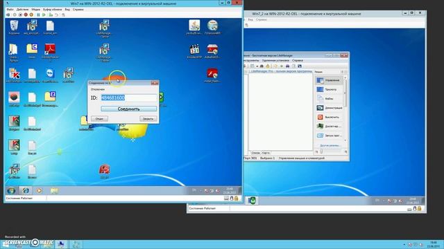Click the Соединить button in the ID dialog
Image resolution: width=444 pixels, height=249 pixels.
128,109
